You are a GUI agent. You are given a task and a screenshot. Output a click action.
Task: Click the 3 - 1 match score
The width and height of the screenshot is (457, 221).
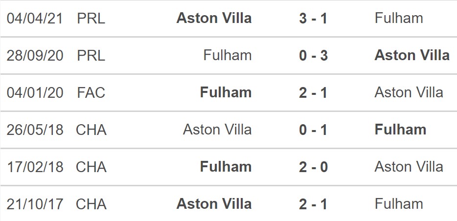click(313, 19)
